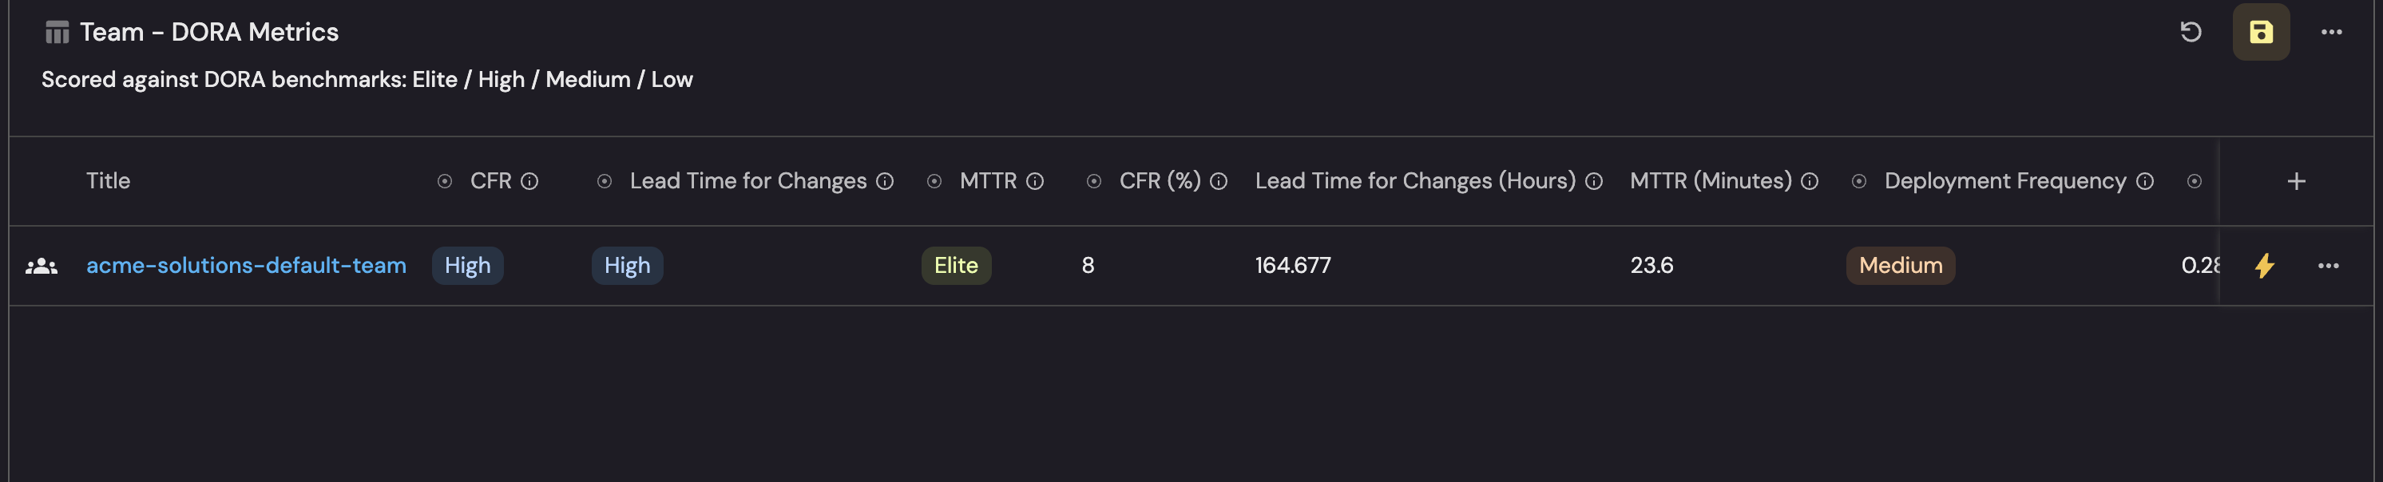Image resolution: width=2383 pixels, height=482 pixels.
Task: Click the MTTR column header
Action: pyautogui.click(x=987, y=181)
